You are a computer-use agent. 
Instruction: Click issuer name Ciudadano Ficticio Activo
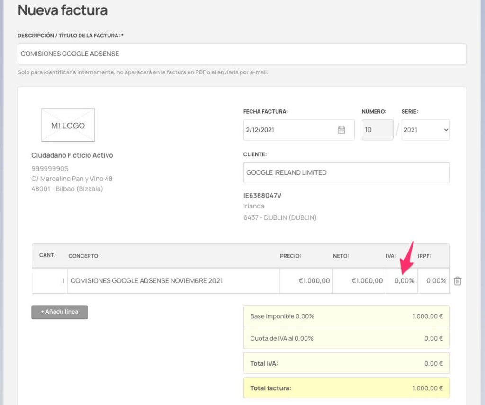(72, 155)
